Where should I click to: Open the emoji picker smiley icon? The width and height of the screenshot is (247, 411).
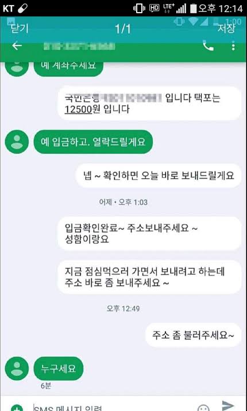tap(203, 408)
